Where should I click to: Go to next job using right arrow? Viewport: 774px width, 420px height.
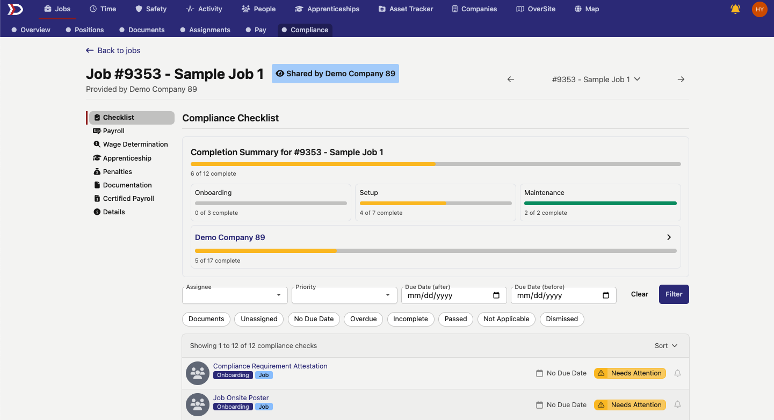[x=681, y=79]
